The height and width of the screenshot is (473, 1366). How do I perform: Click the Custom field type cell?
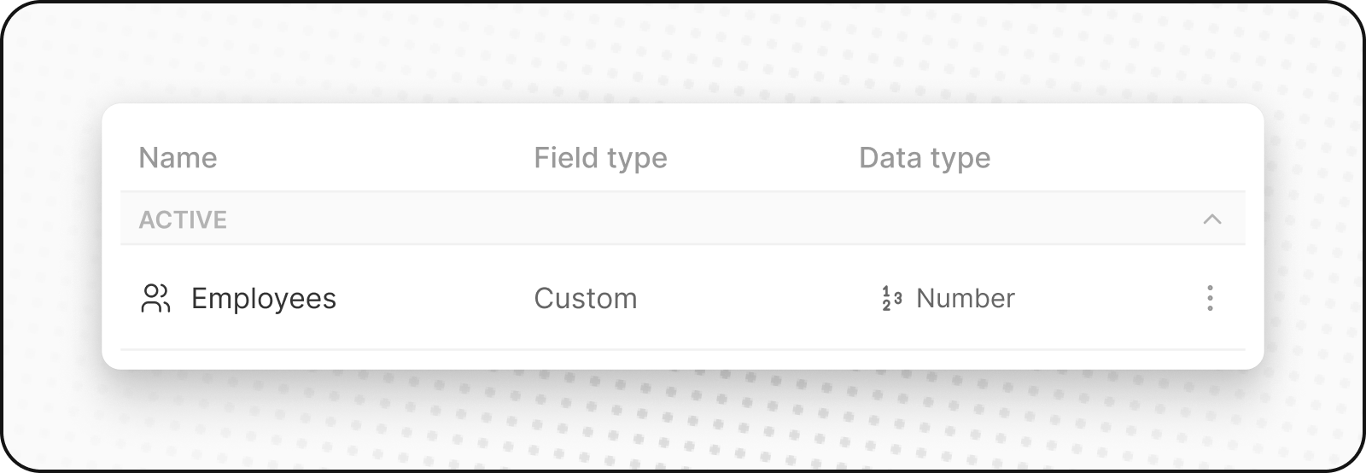coord(586,299)
